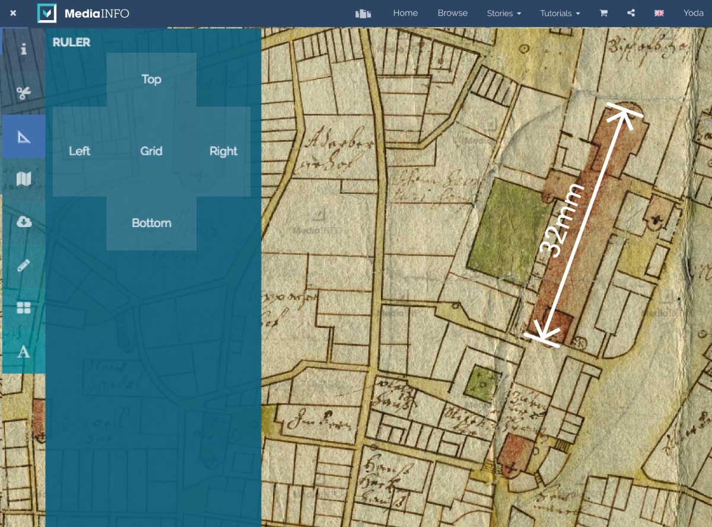The height and width of the screenshot is (527, 712).
Task: Open the info panel icon
Action: [24, 49]
